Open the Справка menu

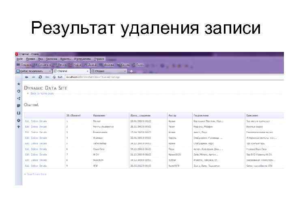coord(99,59)
